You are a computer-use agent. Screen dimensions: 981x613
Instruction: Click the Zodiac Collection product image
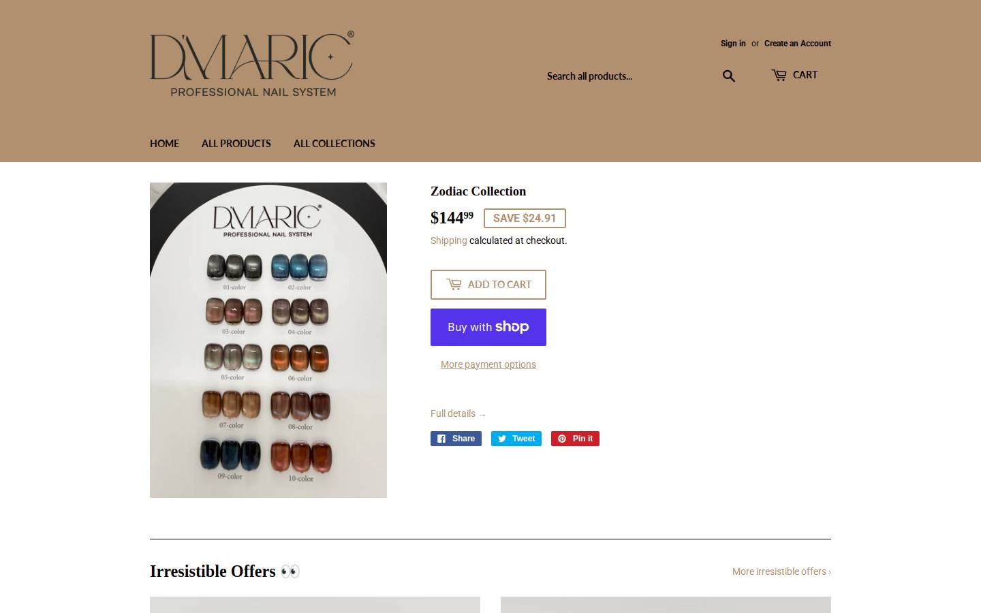[x=268, y=340]
